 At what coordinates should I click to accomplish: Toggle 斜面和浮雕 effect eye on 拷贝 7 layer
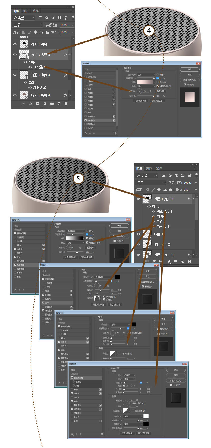click(x=154, y=211)
